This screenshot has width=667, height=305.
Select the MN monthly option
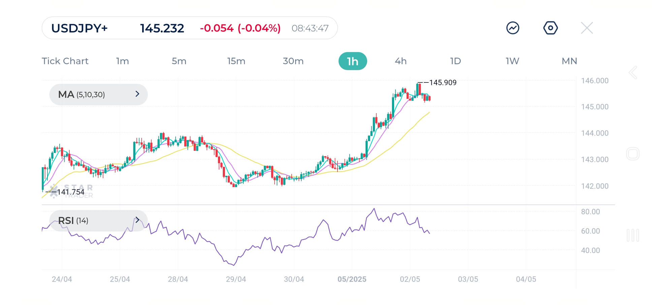tap(569, 61)
